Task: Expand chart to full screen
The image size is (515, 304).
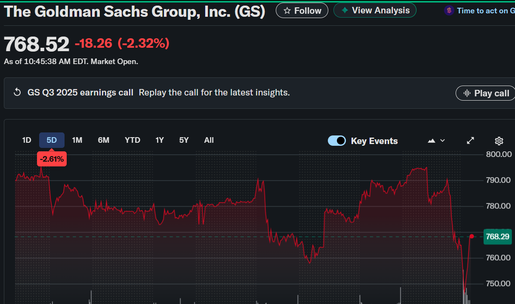Action: click(x=471, y=141)
